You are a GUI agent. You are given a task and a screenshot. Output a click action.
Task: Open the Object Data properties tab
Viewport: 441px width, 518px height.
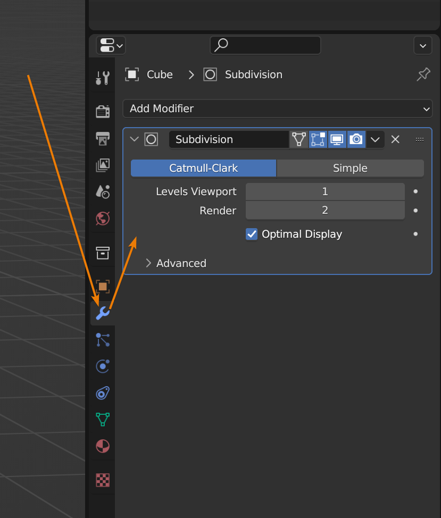pyautogui.click(x=102, y=419)
